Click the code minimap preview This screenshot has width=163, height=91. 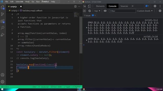[76, 15]
